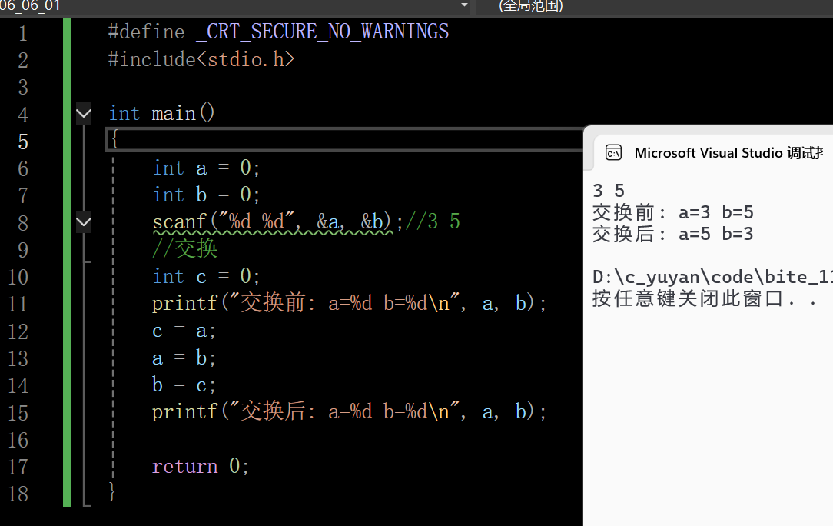Click the scanf call on line 8
833x526 pixels.
point(277,221)
